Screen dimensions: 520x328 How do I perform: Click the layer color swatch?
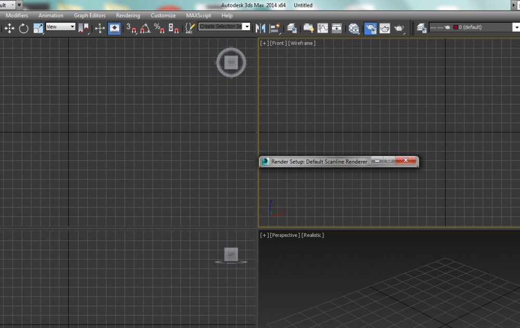(456, 27)
